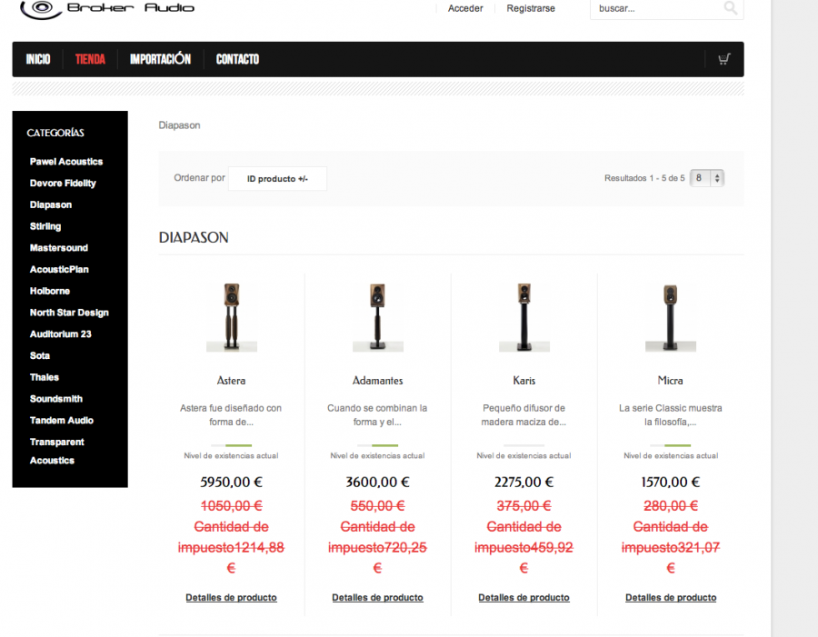Click the CATEGORÍAS sidebar heading
Image resolution: width=818 pixels, height=637 pixels.
pyautogui.click(x=55, y=133)
